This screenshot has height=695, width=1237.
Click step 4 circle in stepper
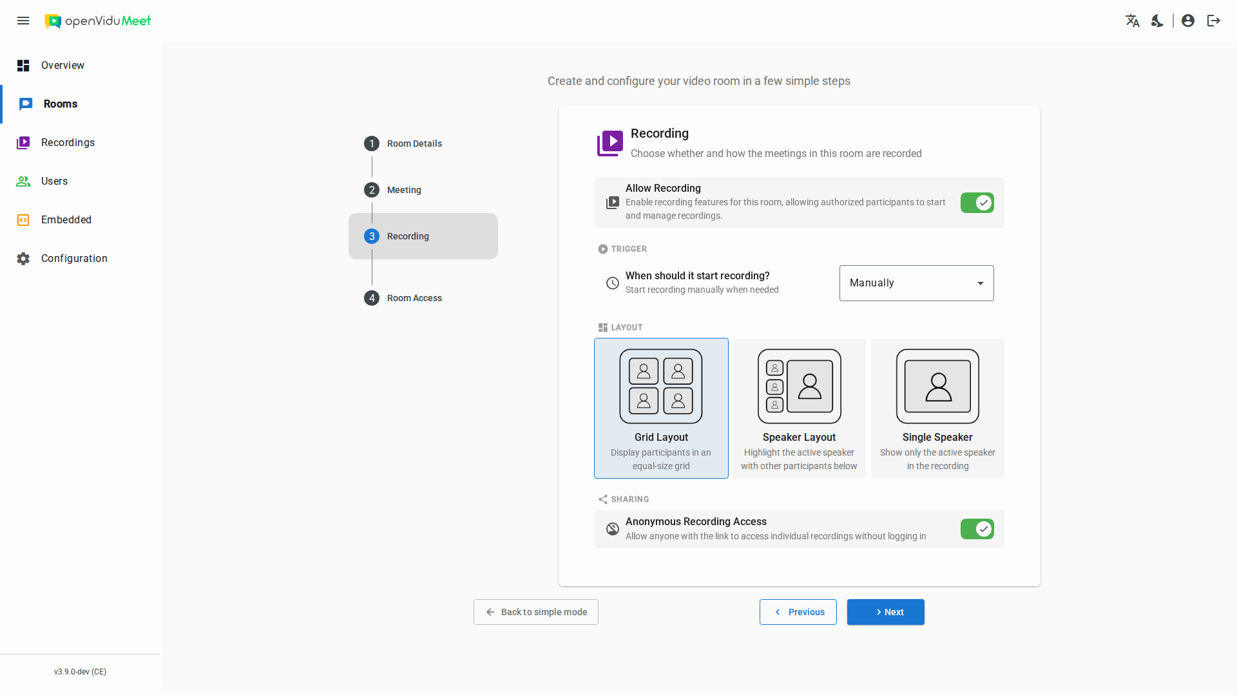(372, 298)
